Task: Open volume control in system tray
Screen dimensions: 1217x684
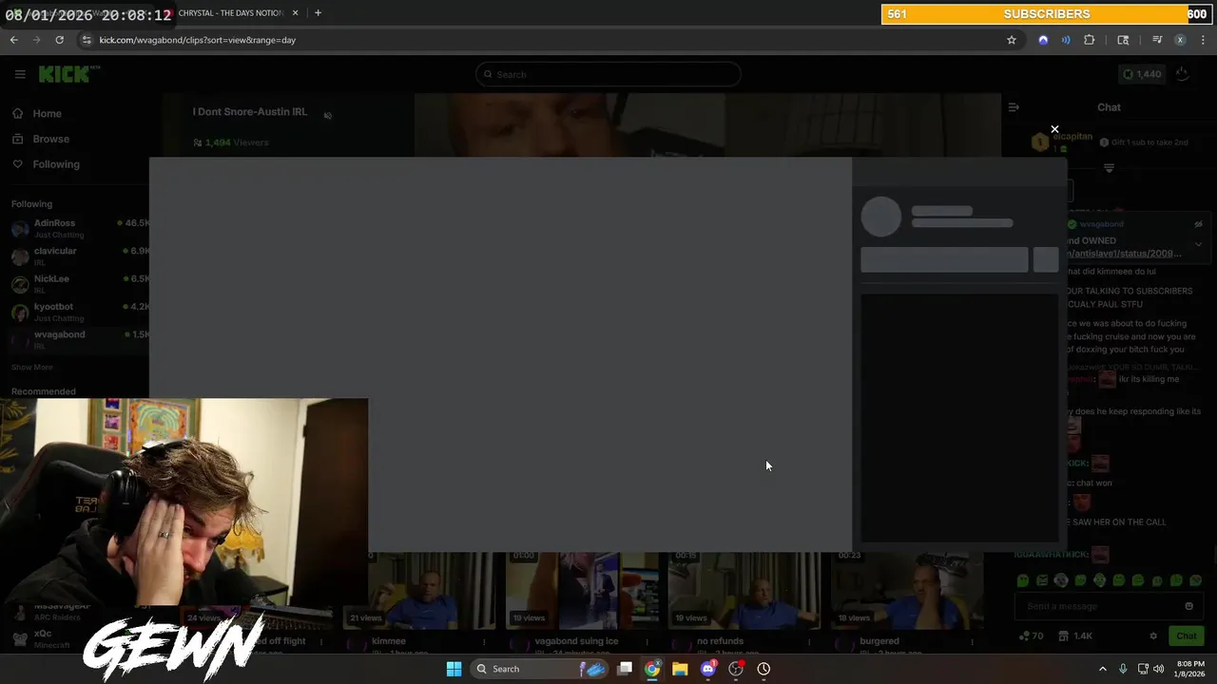Action: pos(1158,669)
